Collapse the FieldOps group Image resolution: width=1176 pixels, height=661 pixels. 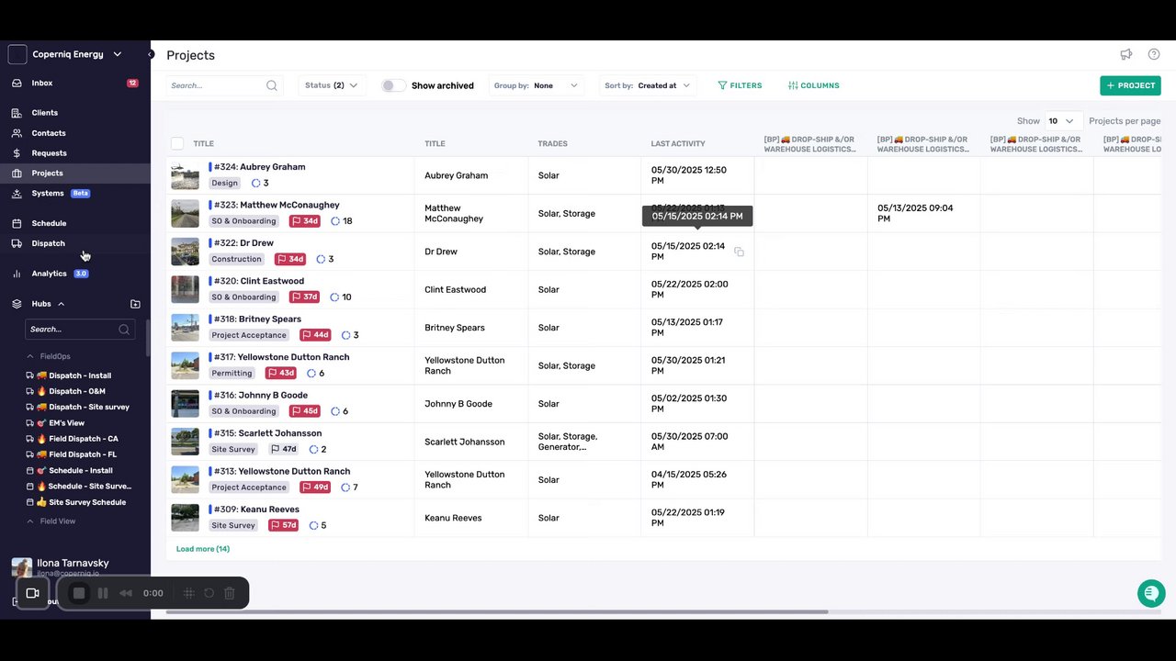click(30, 356)
